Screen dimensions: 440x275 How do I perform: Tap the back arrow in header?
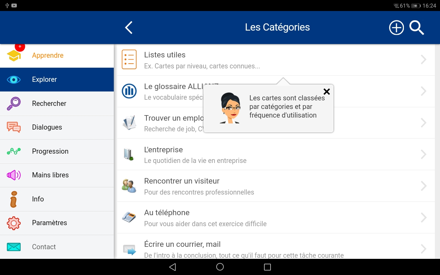click(129, 27)
